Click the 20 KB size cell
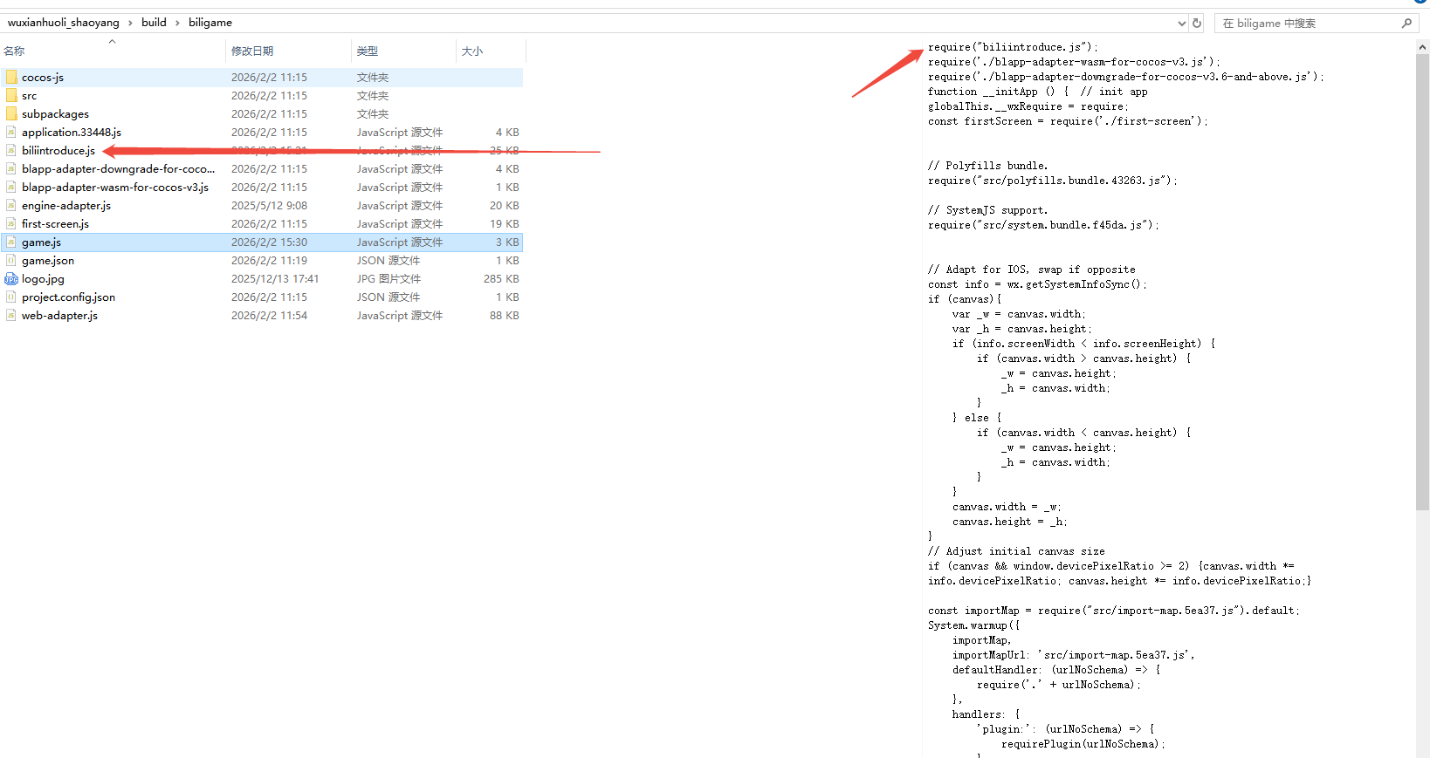Viewport: 1430px width, 758px height. pyautogui.click(x=505, y=206)
